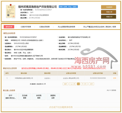The image size is (122, 113).
Task: Click 点击或下拉加载更多信息 to load more
Action: pos(61,107)
